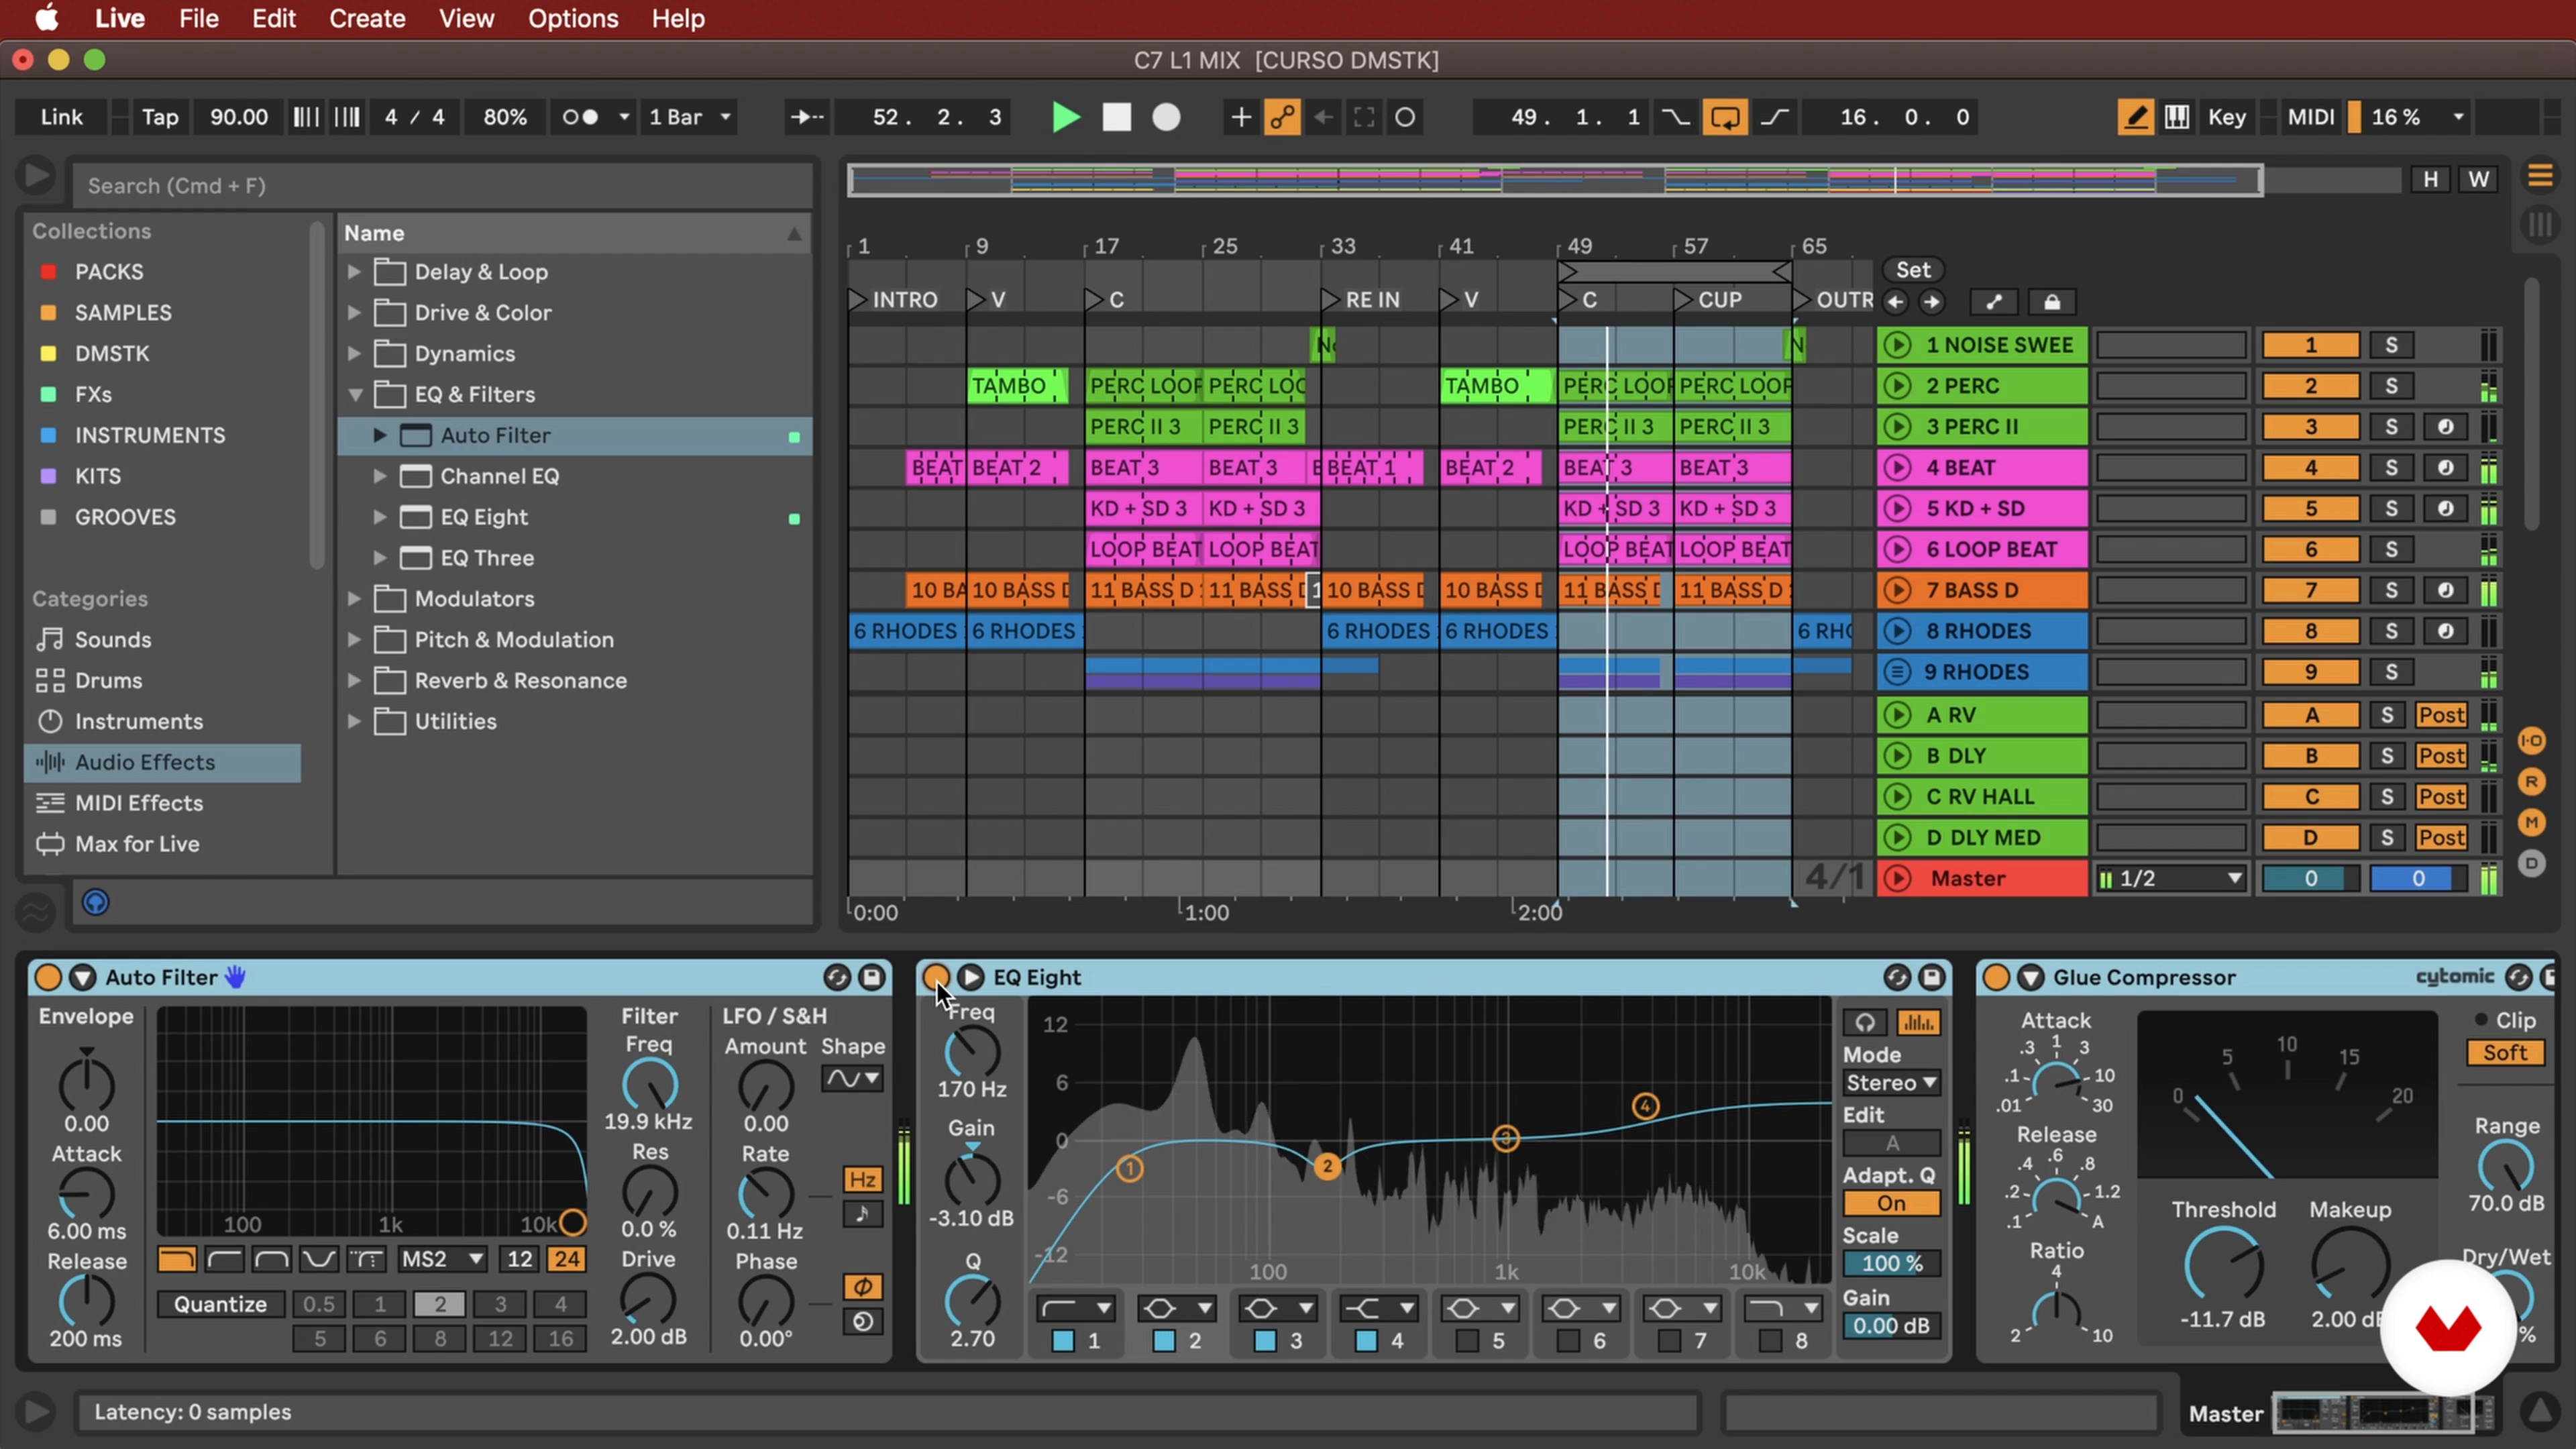Click the Capture MIDI bracket icon
The width and height of the screenshot is (2576, 1449).
tap(1364, 117)
